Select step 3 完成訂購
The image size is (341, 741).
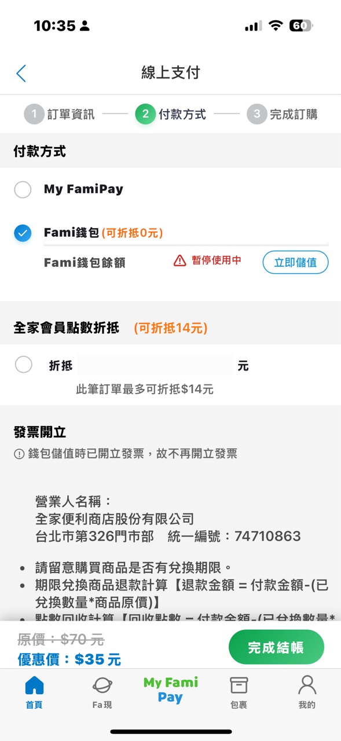point(282,114)
